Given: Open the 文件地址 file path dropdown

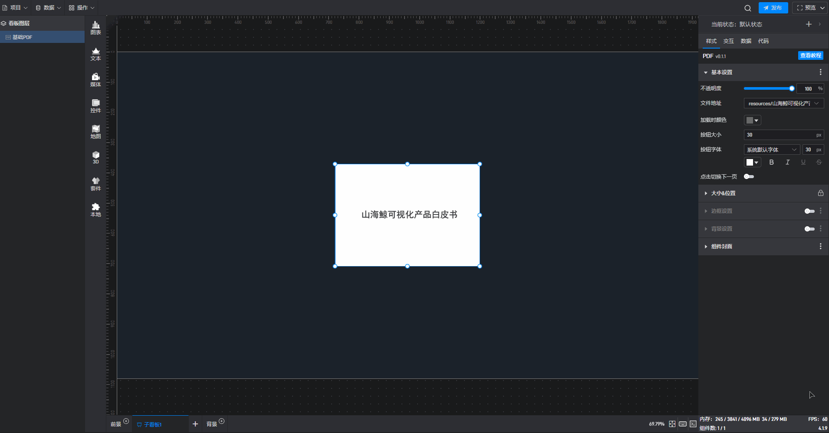Looking at the screenshot, I should coord(783,103).
